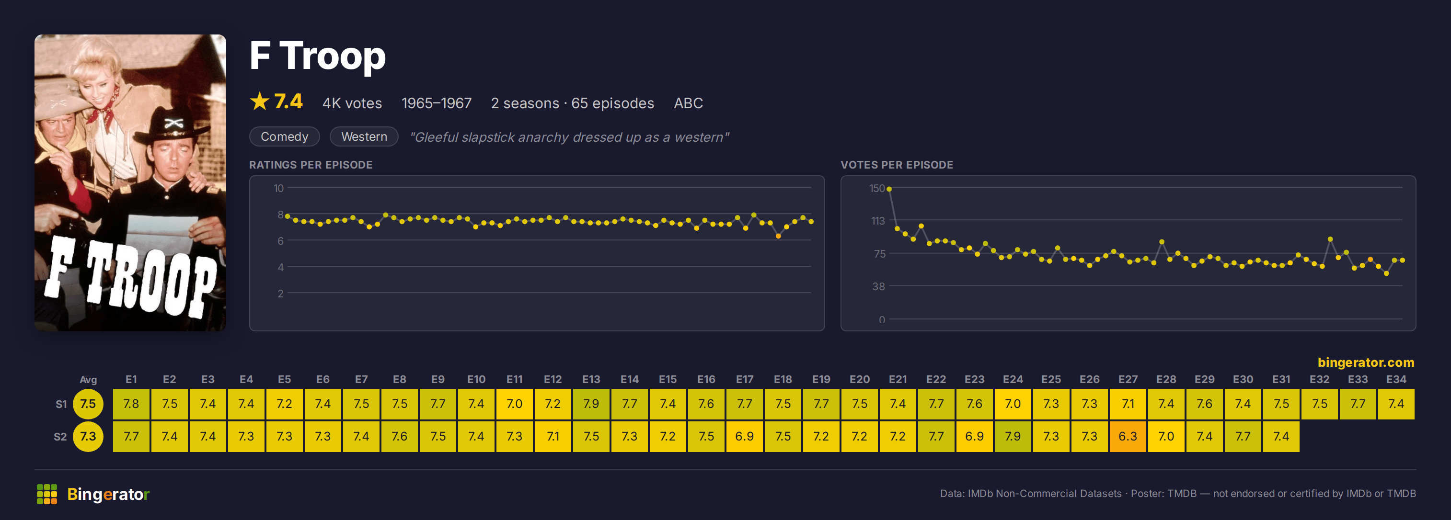Click season 2 episode 27 cell rated 6.3
The image size is (1451, 520).
click(x=1128, y=436)
